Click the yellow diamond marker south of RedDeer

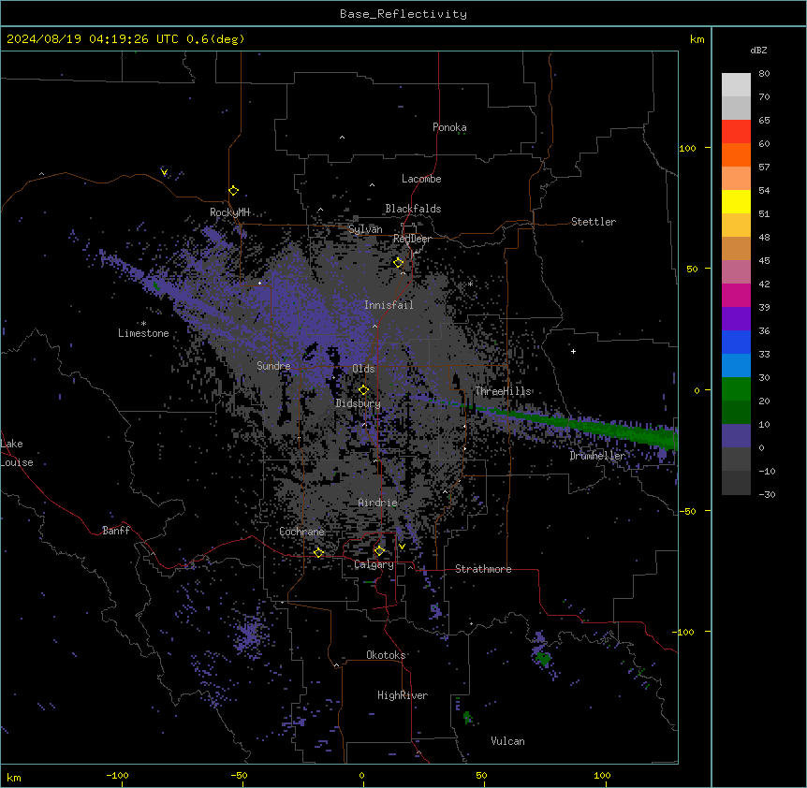click(x=399, y=263)
